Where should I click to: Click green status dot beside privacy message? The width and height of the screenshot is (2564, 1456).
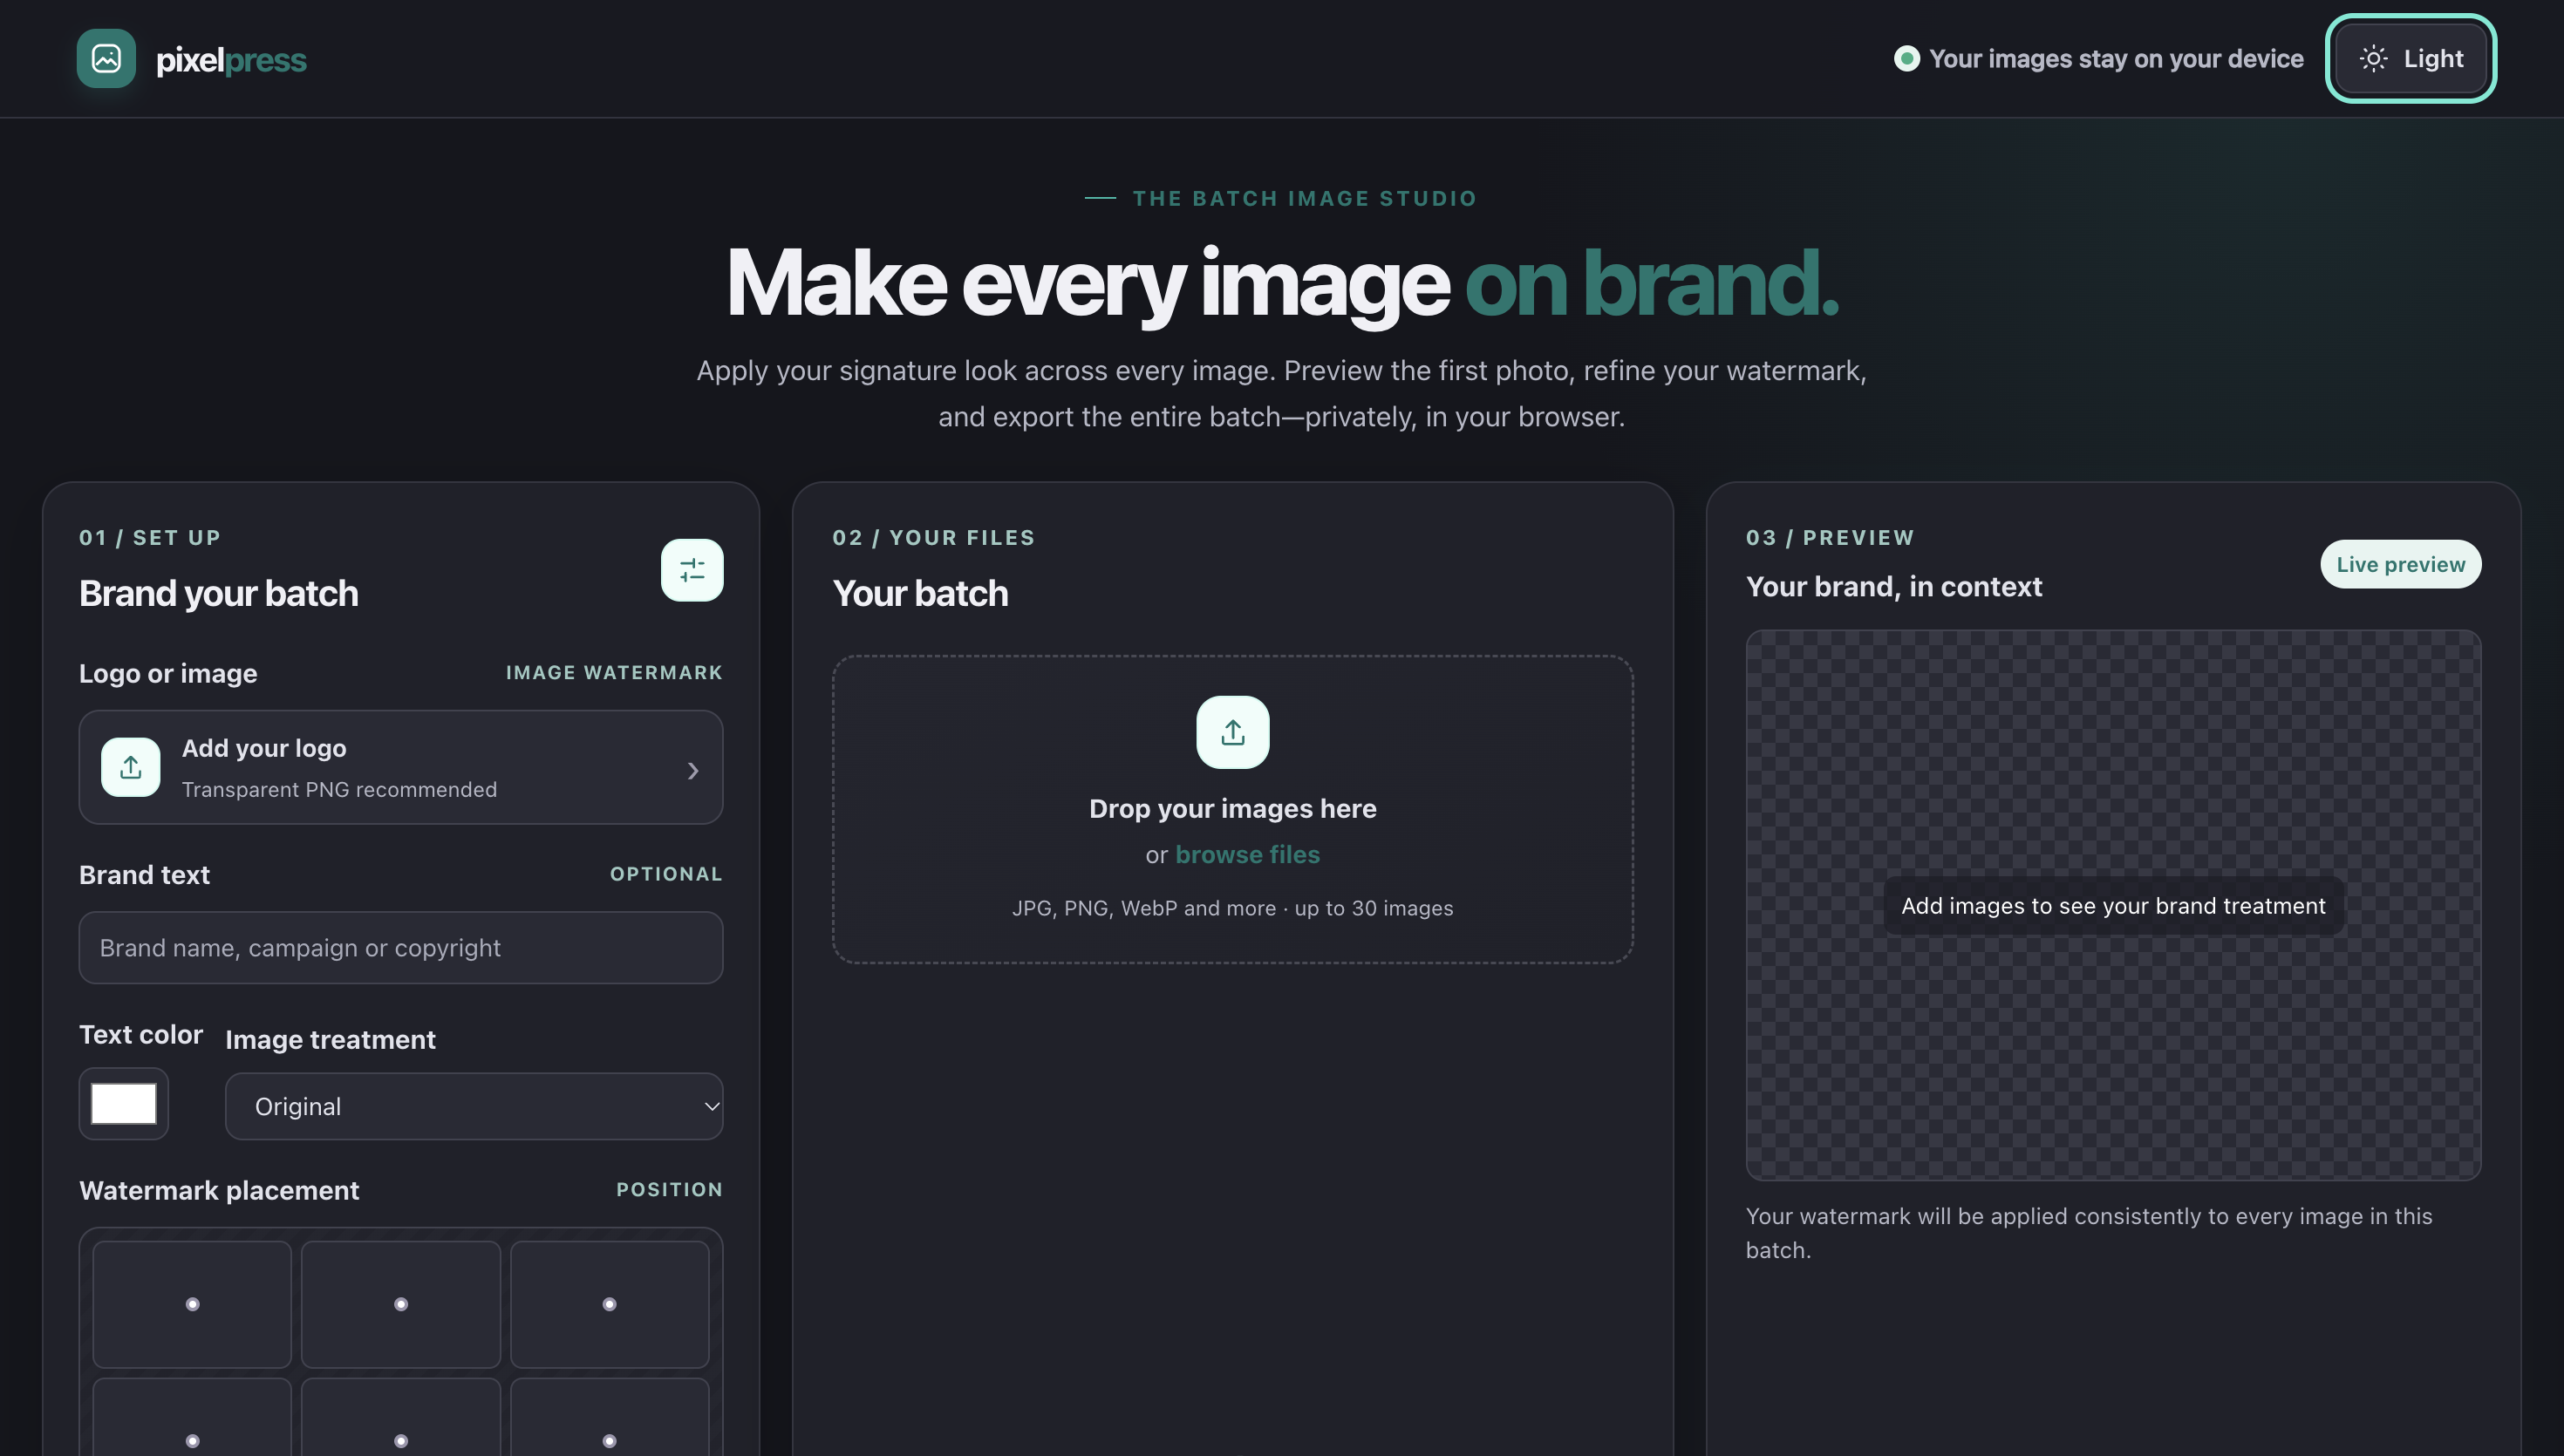[x=1907, y=59]
